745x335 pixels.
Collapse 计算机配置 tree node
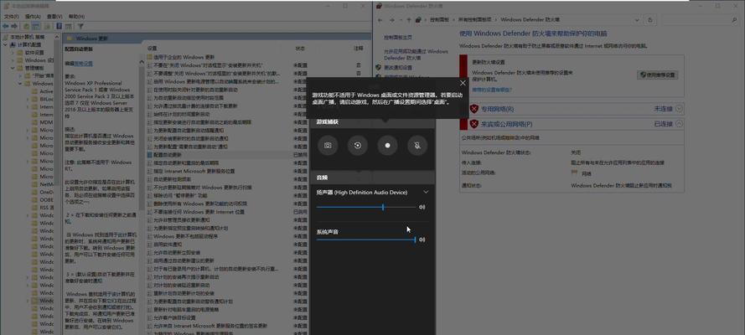6,44
